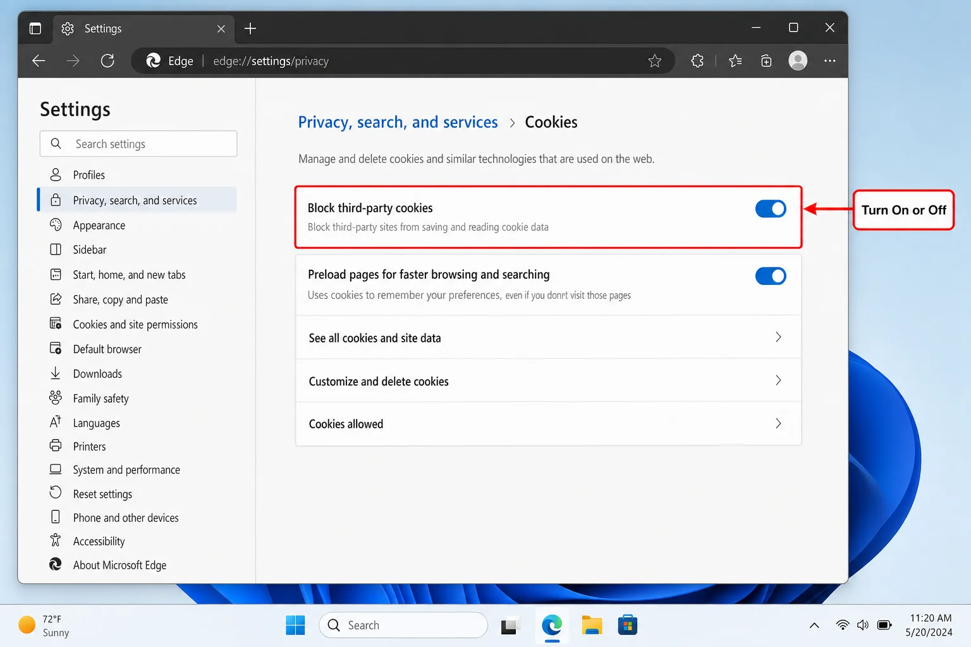Open the Extensions puzzle icon
The height and width of the screenshot is (647, 971).
697,61
